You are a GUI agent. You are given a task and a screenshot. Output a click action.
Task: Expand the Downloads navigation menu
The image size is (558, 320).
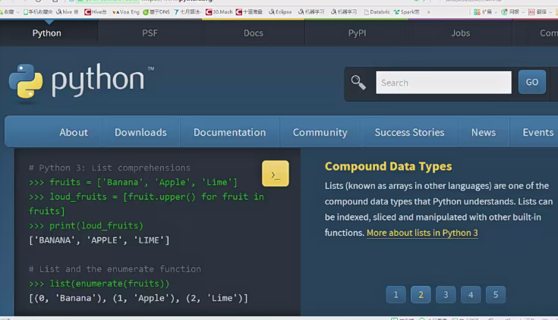click(x=140, y=132)
